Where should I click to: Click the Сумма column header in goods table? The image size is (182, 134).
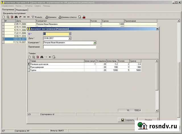coord(135,61)
